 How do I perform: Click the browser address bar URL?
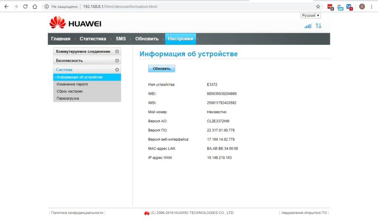point(120,7)
